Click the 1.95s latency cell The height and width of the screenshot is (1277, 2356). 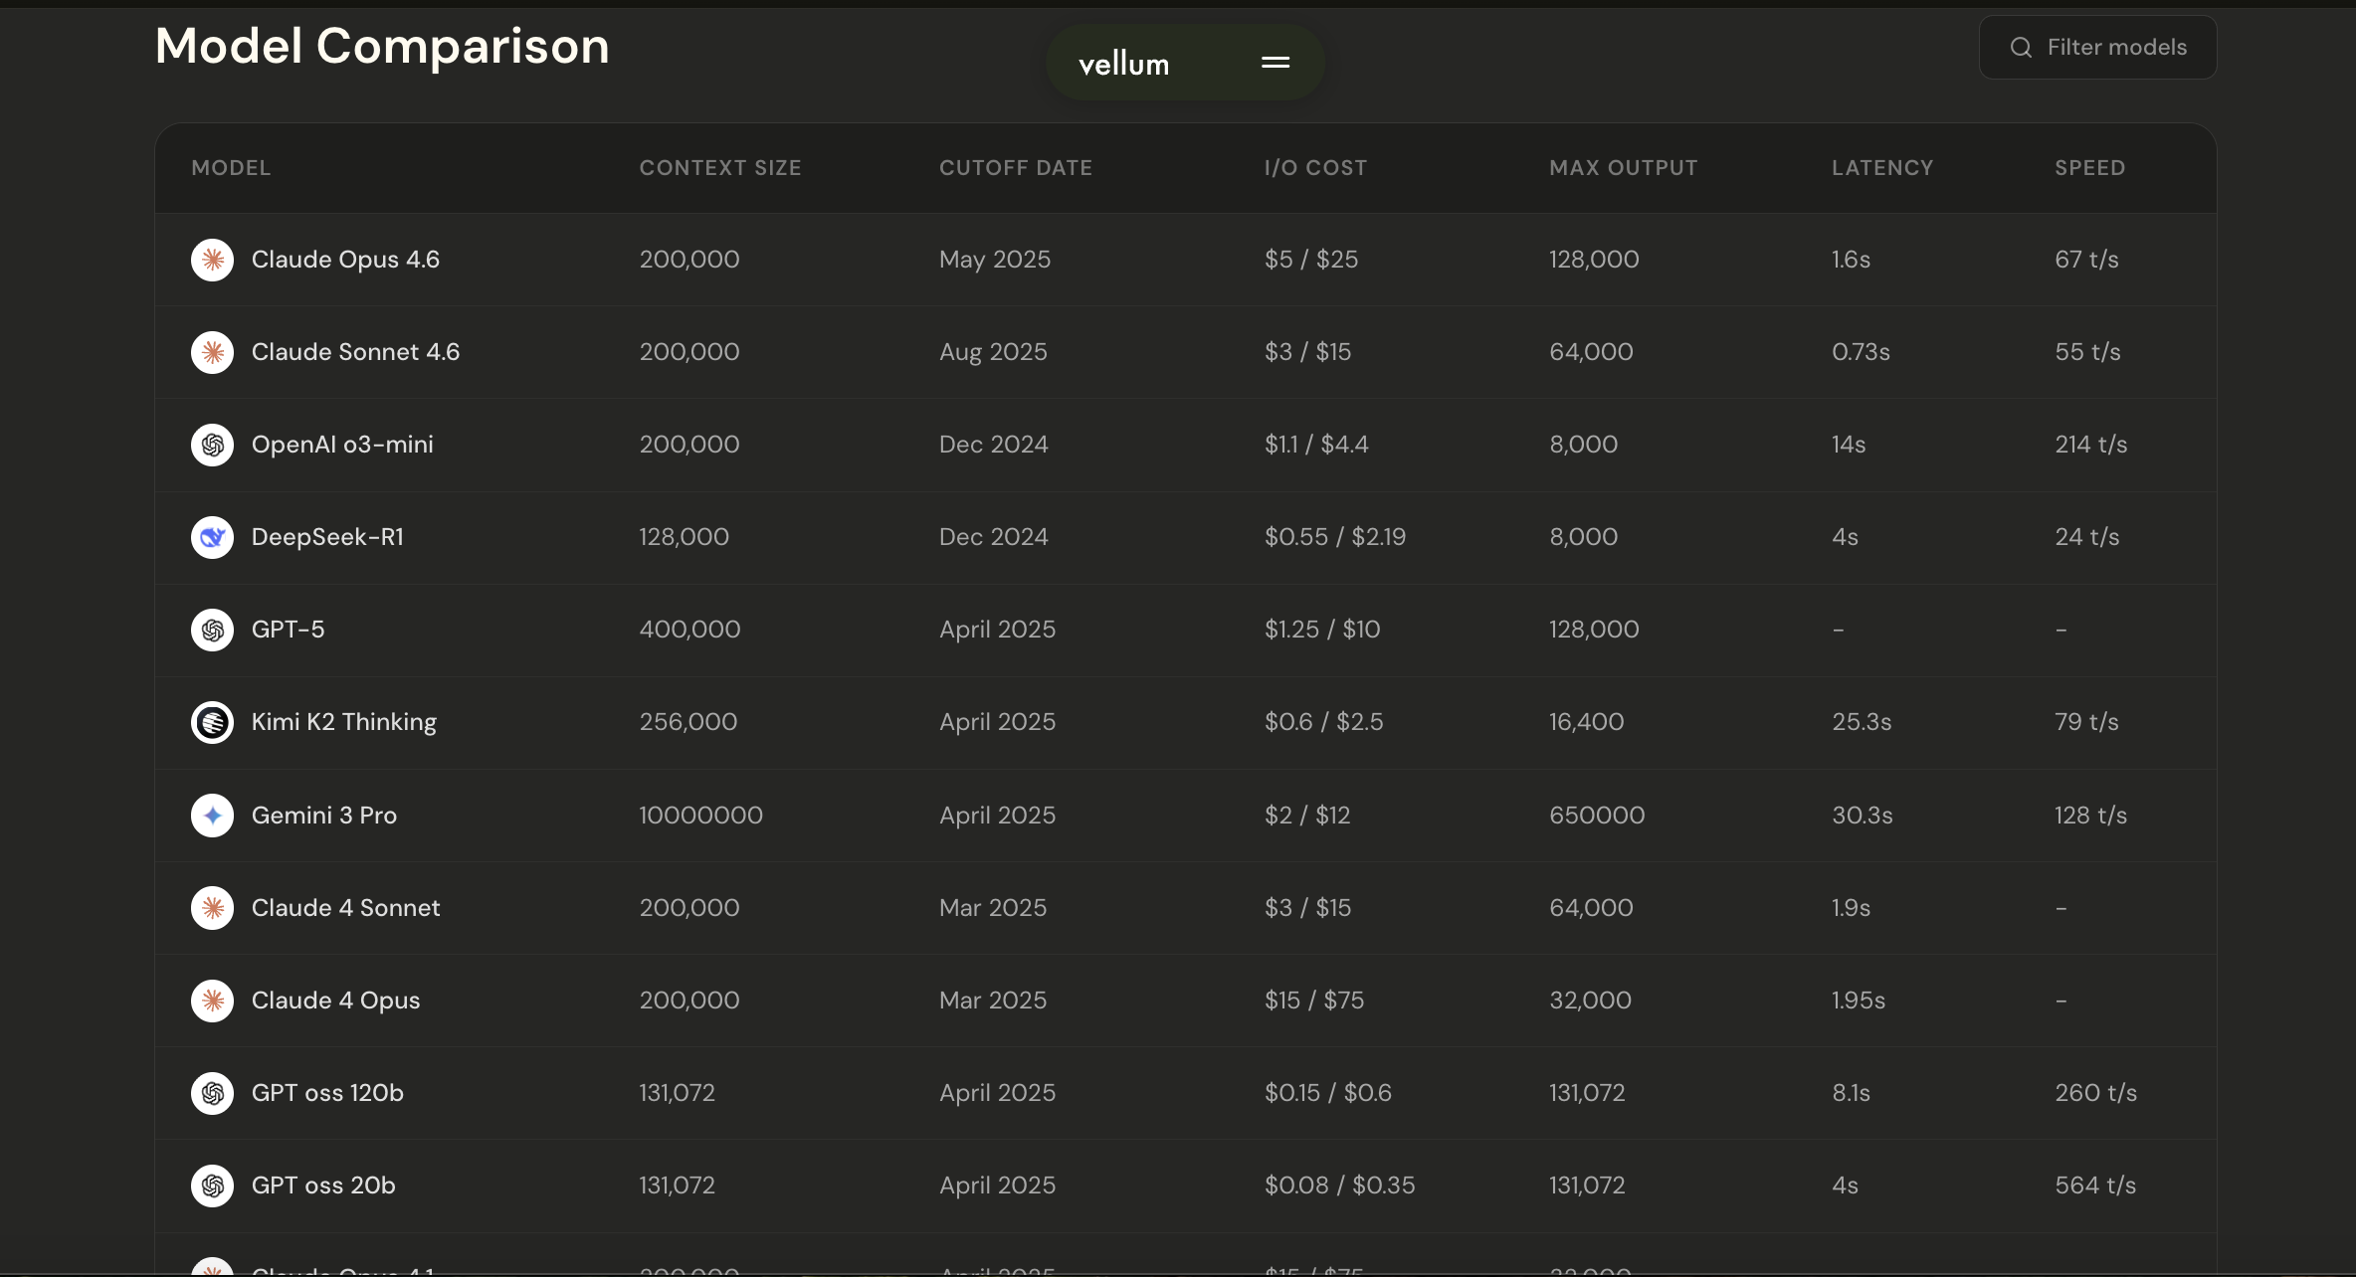(1859, 1001)
